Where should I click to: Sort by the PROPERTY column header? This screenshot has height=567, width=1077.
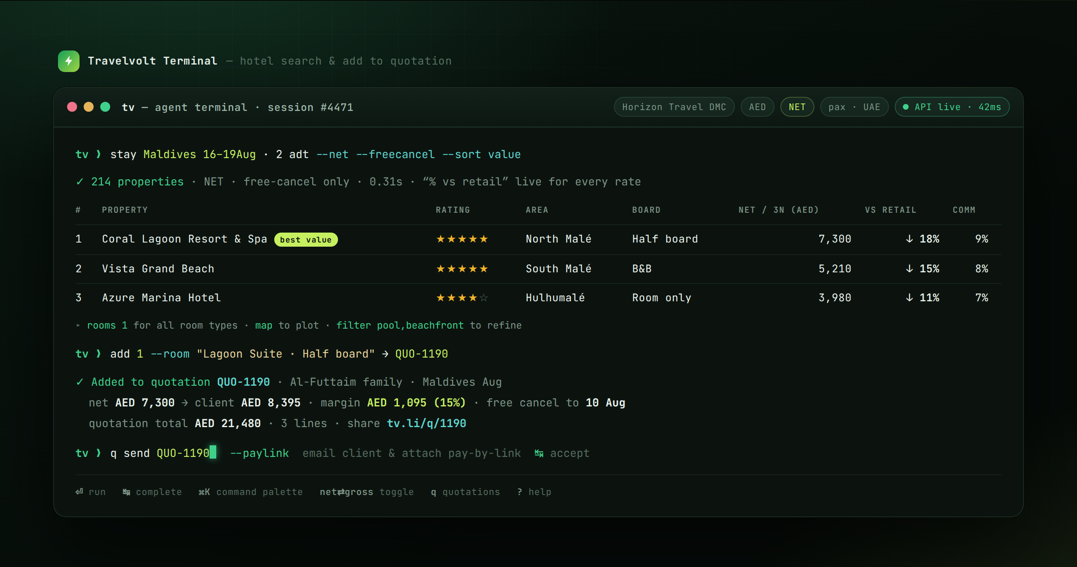tap(125, 210)
